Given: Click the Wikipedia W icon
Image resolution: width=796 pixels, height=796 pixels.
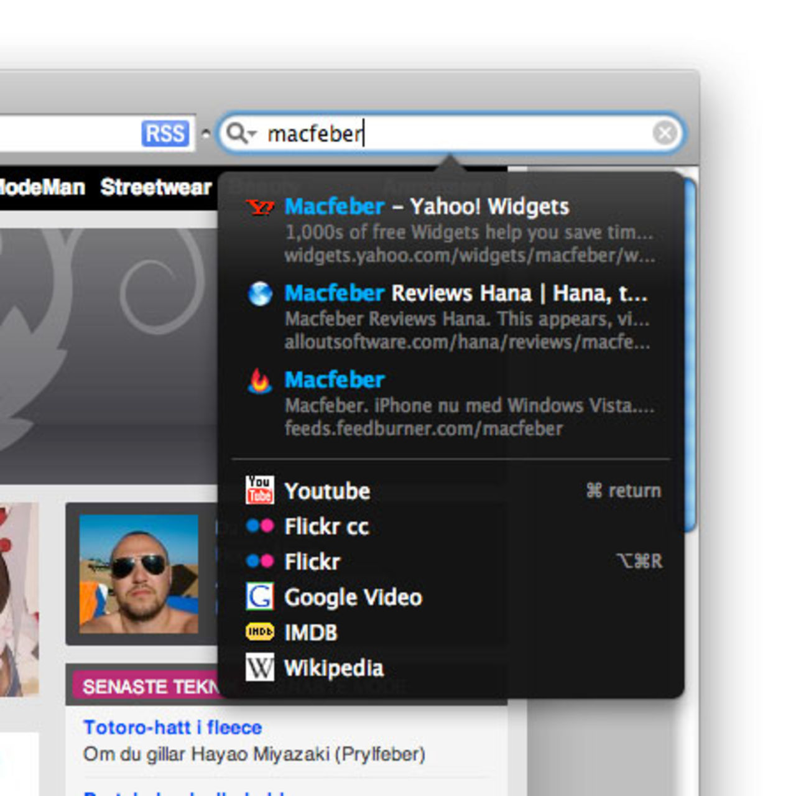Looking at the screenshot, I should coord(259,668).
